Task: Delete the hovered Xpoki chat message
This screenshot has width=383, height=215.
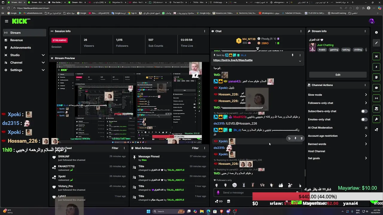Action: point(302,139)
